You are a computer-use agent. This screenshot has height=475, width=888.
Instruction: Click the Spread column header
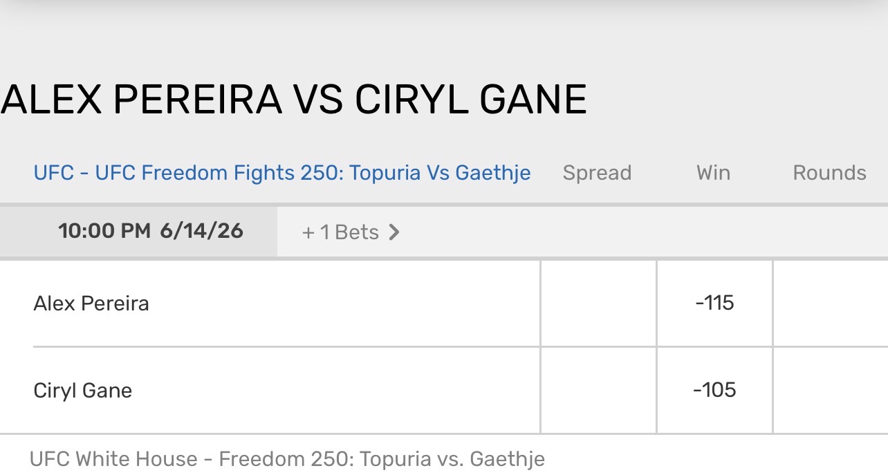tap(597, 173)
